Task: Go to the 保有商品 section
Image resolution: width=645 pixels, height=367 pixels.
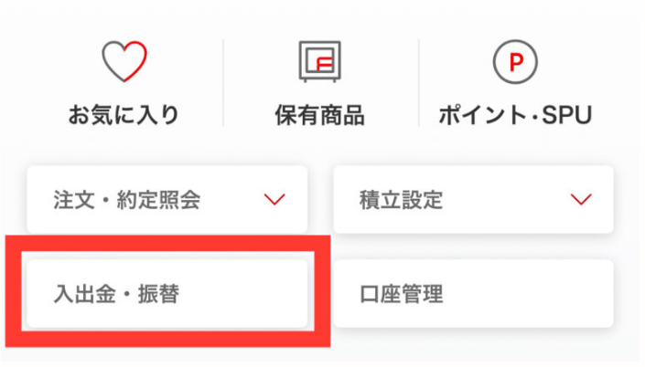Action: point(319,115)
